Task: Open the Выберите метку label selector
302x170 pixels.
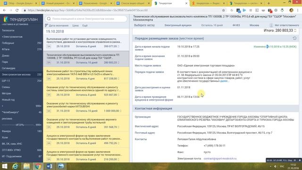Action: (x=144, y=25)
